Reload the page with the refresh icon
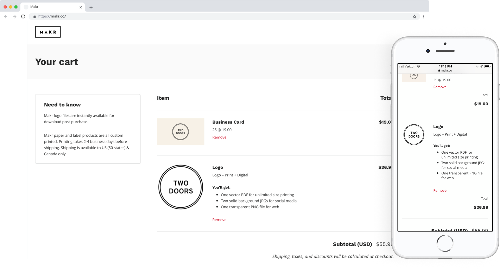This screenshot has width=500, height=269. (x=23, y=16)
